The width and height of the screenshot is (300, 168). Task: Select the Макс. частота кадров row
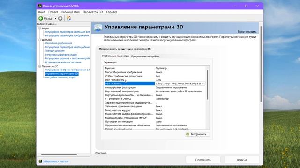click(x=155, y=110)
